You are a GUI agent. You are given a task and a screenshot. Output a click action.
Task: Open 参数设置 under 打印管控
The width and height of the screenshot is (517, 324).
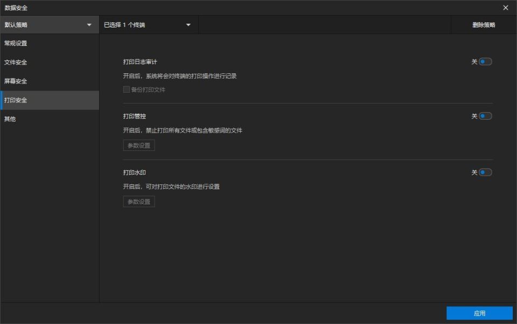pos(139,146)
